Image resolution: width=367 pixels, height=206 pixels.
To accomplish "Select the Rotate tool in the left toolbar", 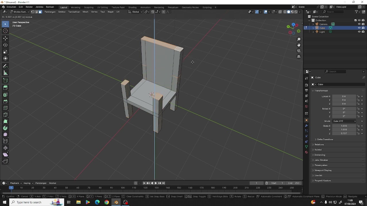I will coord(5,45).
